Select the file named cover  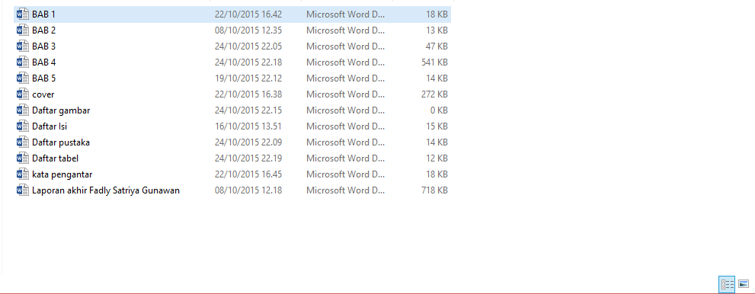coord(43,94)
